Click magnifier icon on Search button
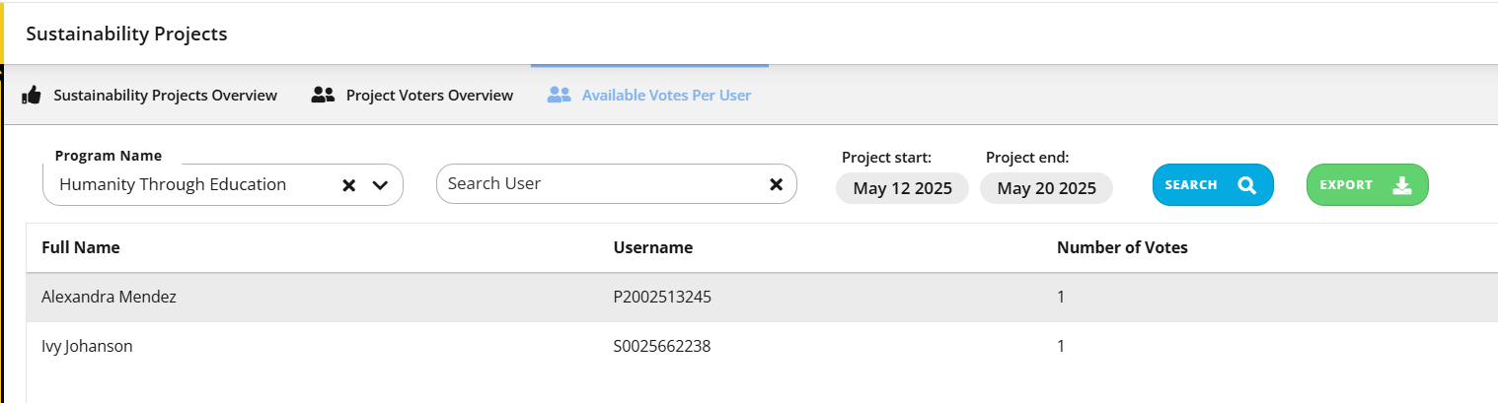1498x403 pixels. [x=1247, y=185]
